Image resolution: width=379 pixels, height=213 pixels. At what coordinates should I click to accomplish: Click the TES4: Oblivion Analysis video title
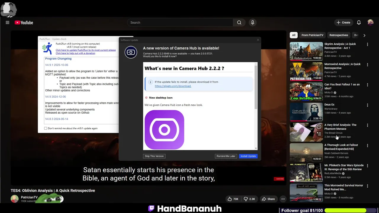pyautogui.click(x=53, y=191)
